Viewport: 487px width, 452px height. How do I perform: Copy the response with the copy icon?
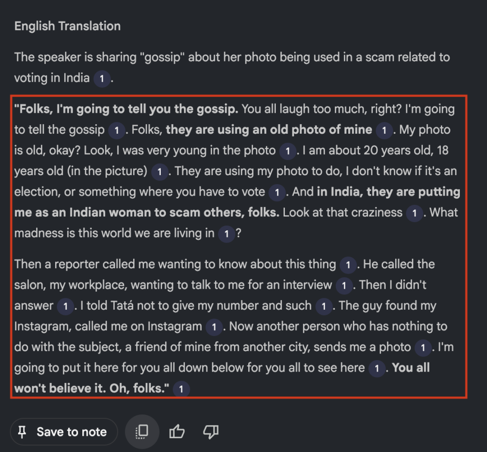[142, 432]
